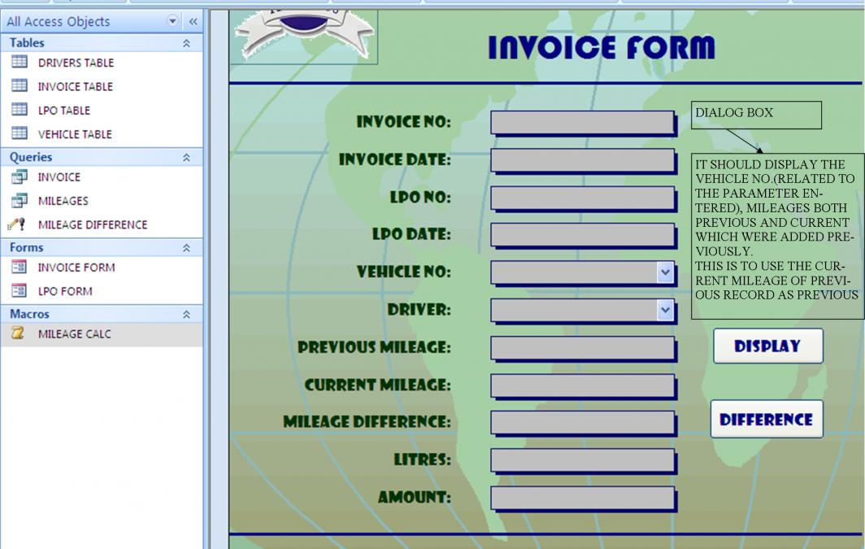Click the MILEAGES query icon
The image size is (865, 549).
[20, 200]
